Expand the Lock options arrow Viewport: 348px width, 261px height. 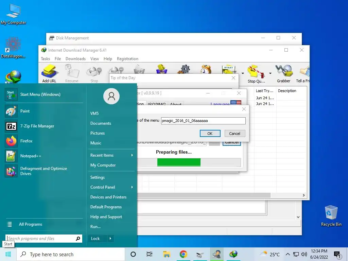pyautogui.click(x=110, y=239)
